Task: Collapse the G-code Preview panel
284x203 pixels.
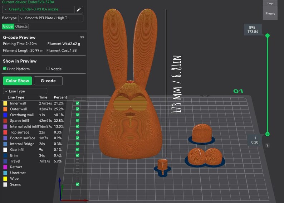Action: click(x=82, y=37)
